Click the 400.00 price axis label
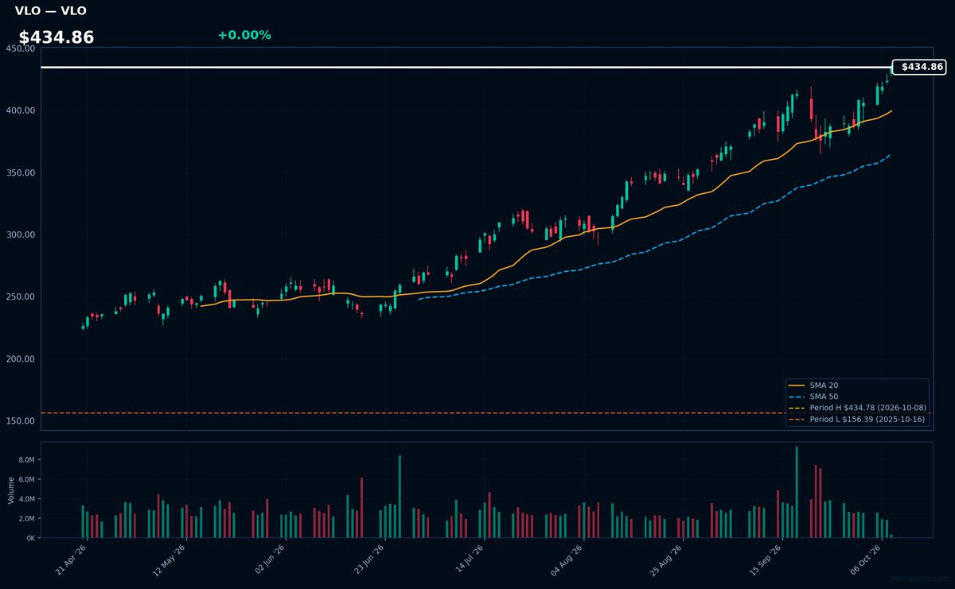 coord(20,110)
